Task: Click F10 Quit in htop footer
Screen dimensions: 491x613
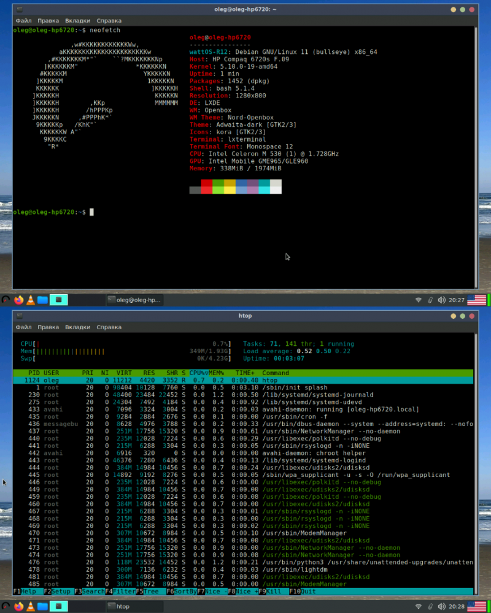Action: point(304,592)
